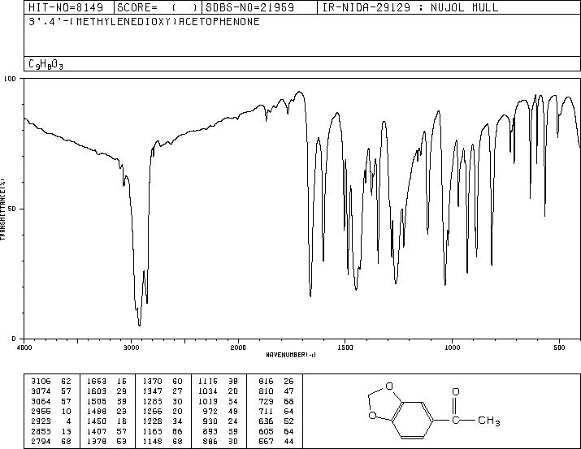Click the 500 x-axis tick label
The width and height of the screenshot is (581, 449).
559,348
